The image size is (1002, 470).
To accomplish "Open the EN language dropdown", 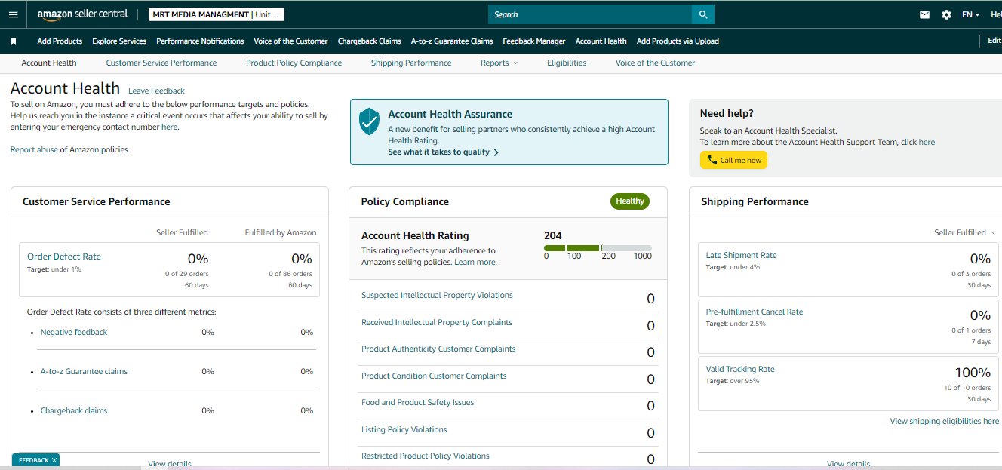I will coord(970,14).
